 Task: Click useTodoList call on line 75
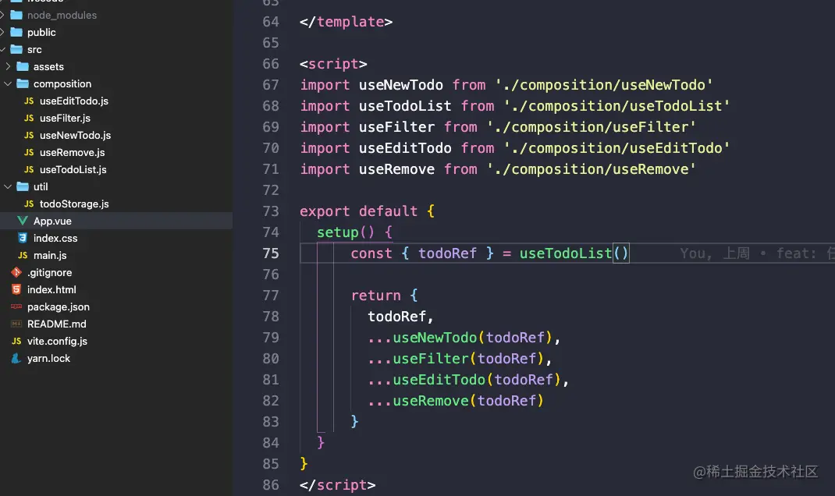(x=566, y=253)
